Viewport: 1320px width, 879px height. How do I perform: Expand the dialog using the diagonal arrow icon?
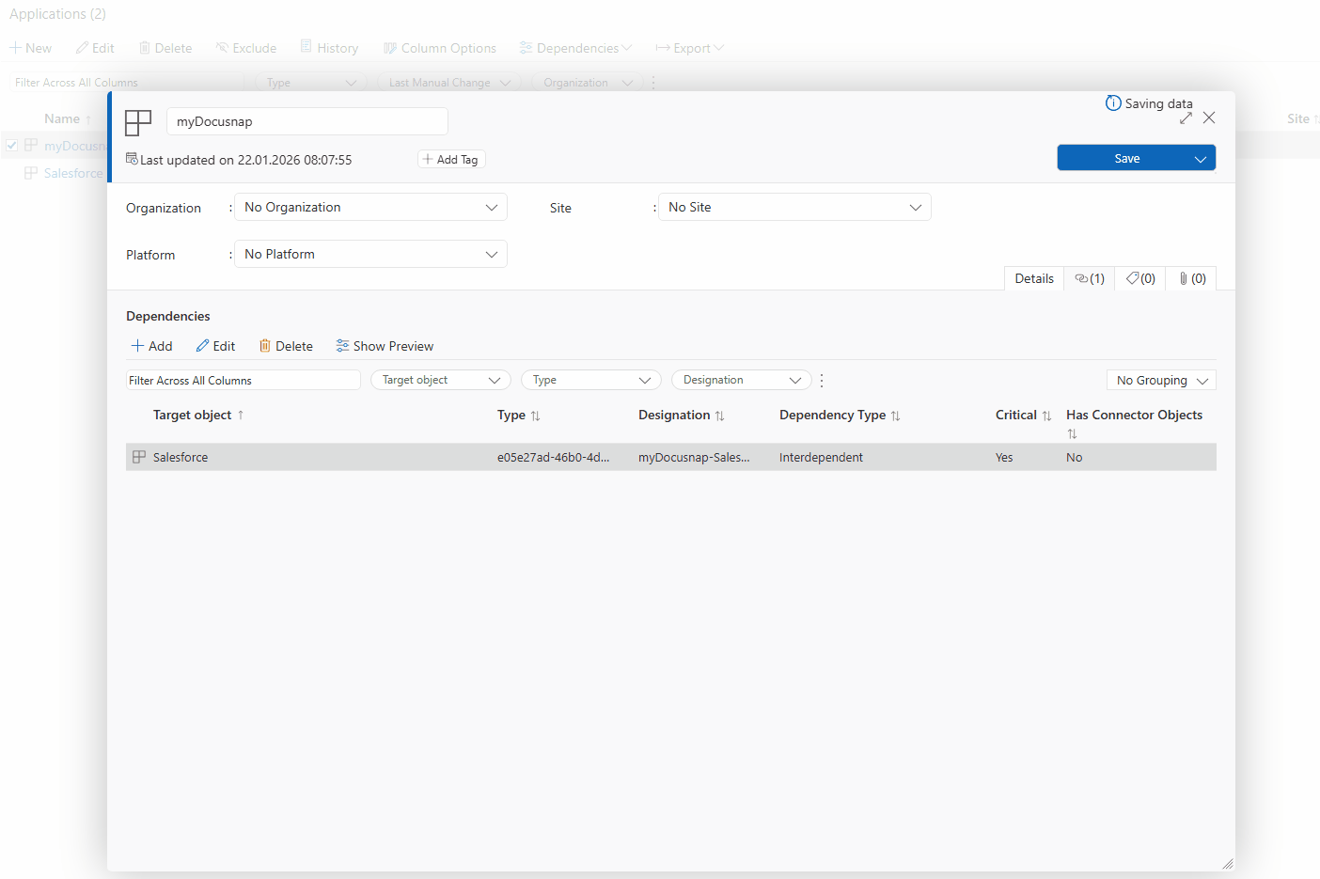(x=1186, y=118)
